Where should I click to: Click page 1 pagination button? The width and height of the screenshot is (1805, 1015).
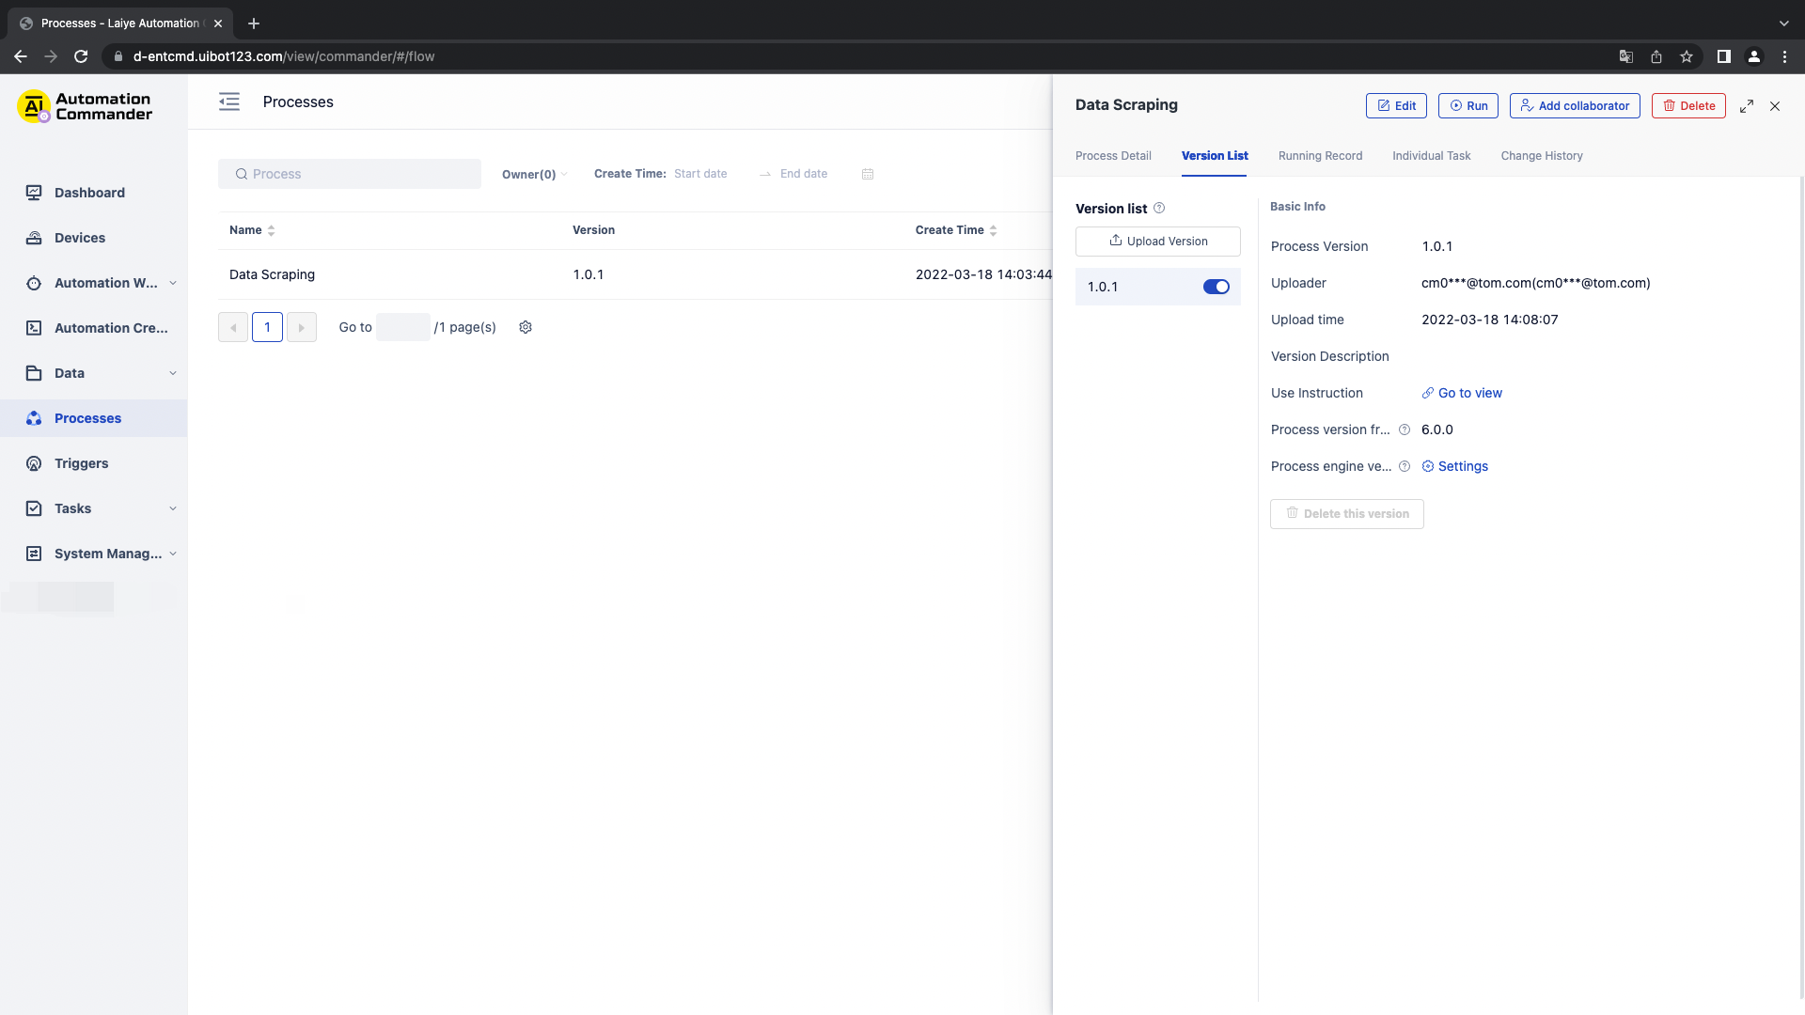pyautogui.click(x=267, y=327)
